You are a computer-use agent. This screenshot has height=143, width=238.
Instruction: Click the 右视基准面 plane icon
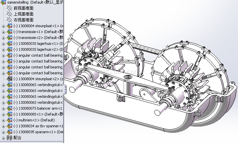click(9, 20)
